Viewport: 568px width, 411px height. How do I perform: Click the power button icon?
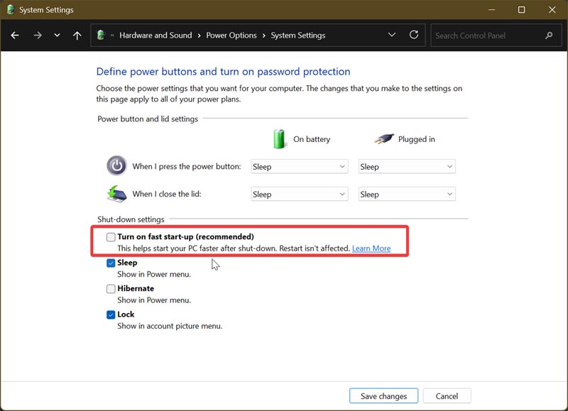point(116,166)
